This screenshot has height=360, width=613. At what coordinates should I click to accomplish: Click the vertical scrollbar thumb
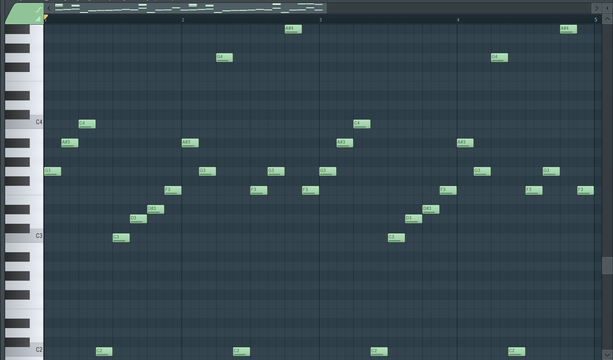607,266
